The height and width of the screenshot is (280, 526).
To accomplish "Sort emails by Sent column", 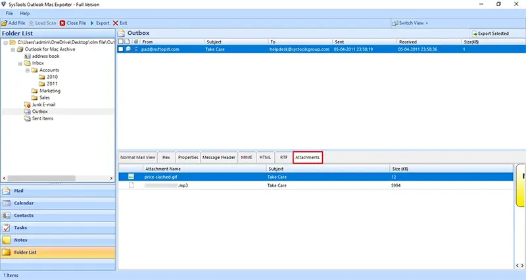I will tap(365, 42).
